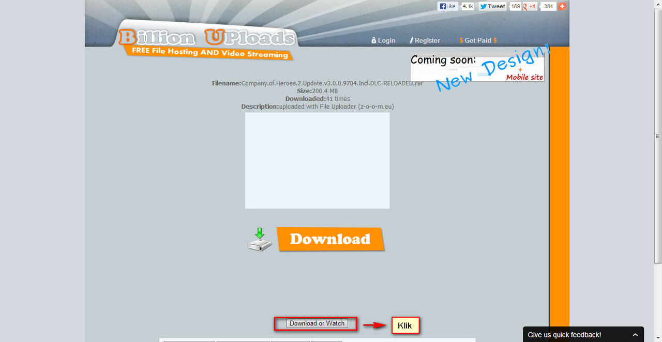Click the Give us quick feedback bar
662x342 pixels.
tap(583, 334)
